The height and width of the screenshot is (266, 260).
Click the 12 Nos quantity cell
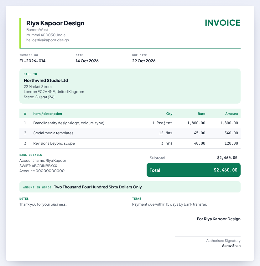166,133
